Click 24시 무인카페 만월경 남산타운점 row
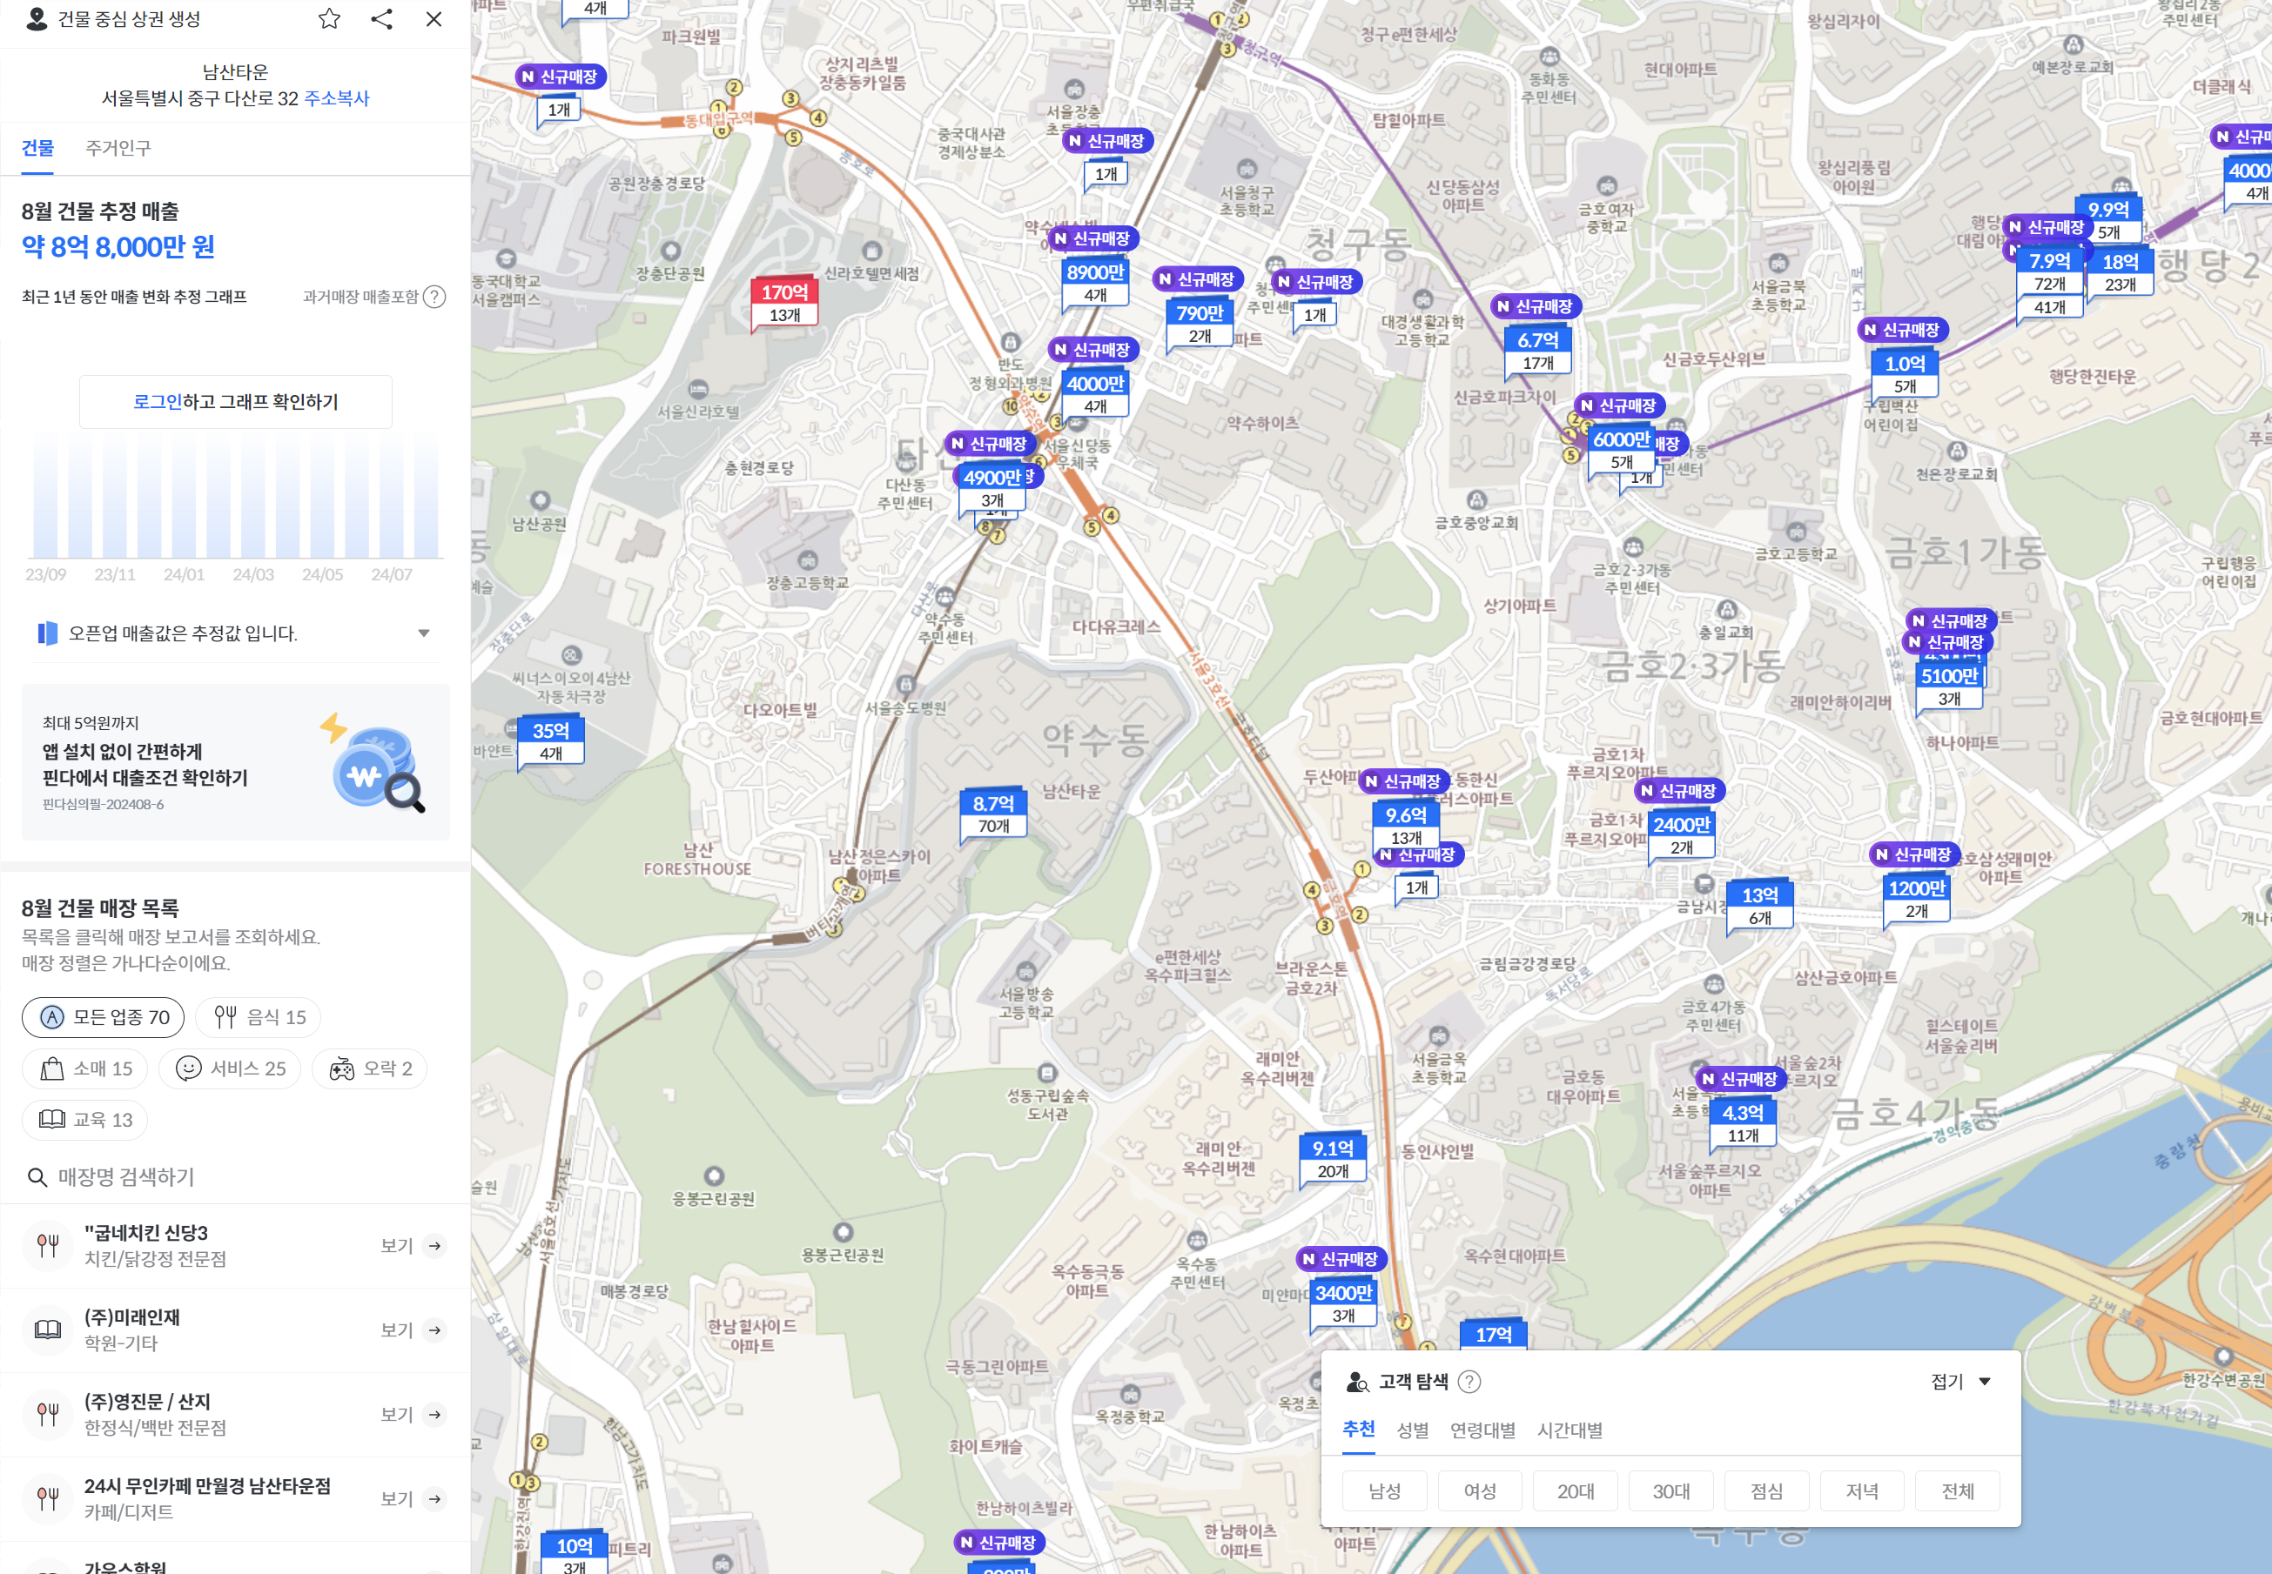The width and height of the screenshot is (2272, 1574). 236,1499
